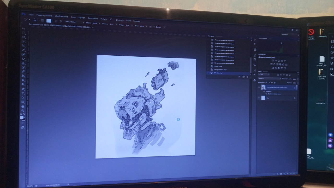The height and width of the screenshot is (188, 334).
Task: Open the Очень мокрая preset dropdown
Action: 74,22
